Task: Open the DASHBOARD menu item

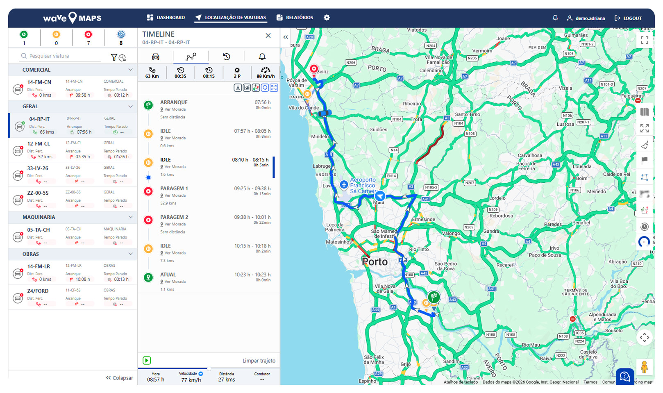Action: point(166,18)
